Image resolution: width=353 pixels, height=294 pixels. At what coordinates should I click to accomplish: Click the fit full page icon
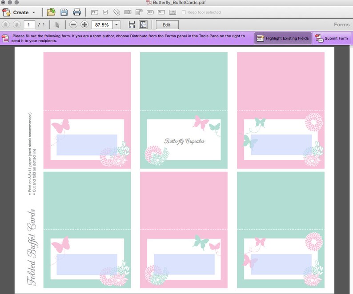144,25
